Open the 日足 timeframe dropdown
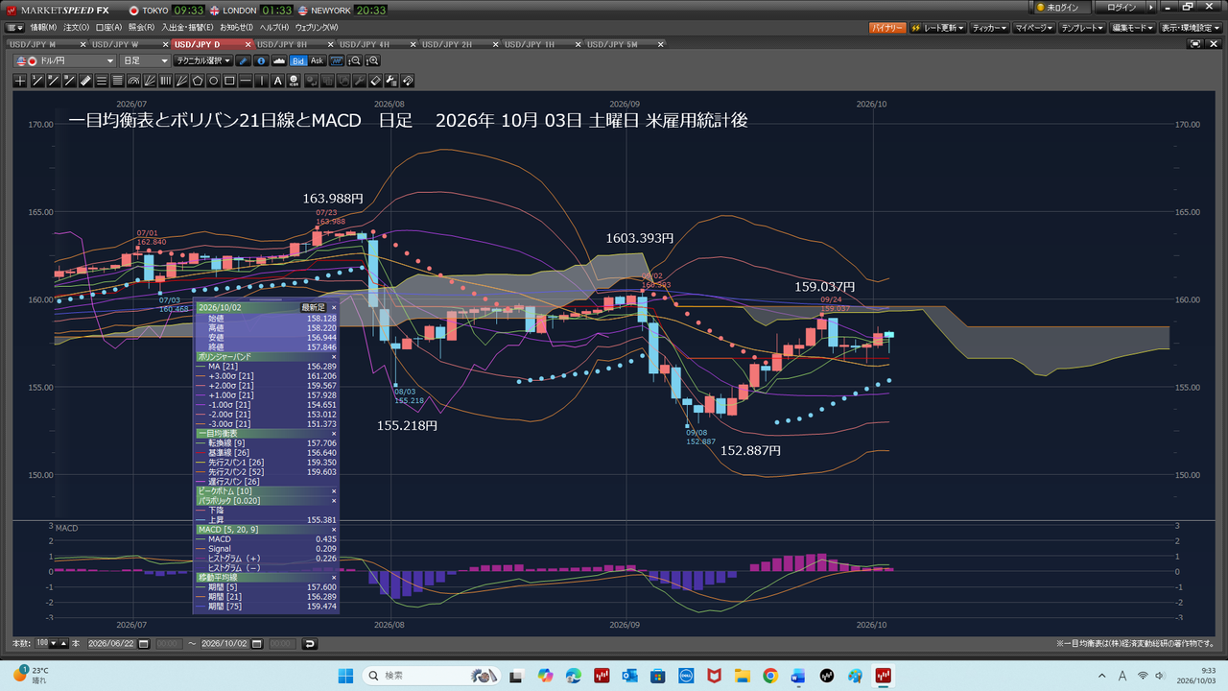1228x691 pixels. pyautogui.click(x=144, y=60)
